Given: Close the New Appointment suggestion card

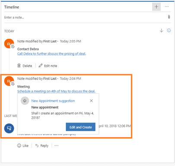Looking at the screenshot, I should click(x=91, y=101).
